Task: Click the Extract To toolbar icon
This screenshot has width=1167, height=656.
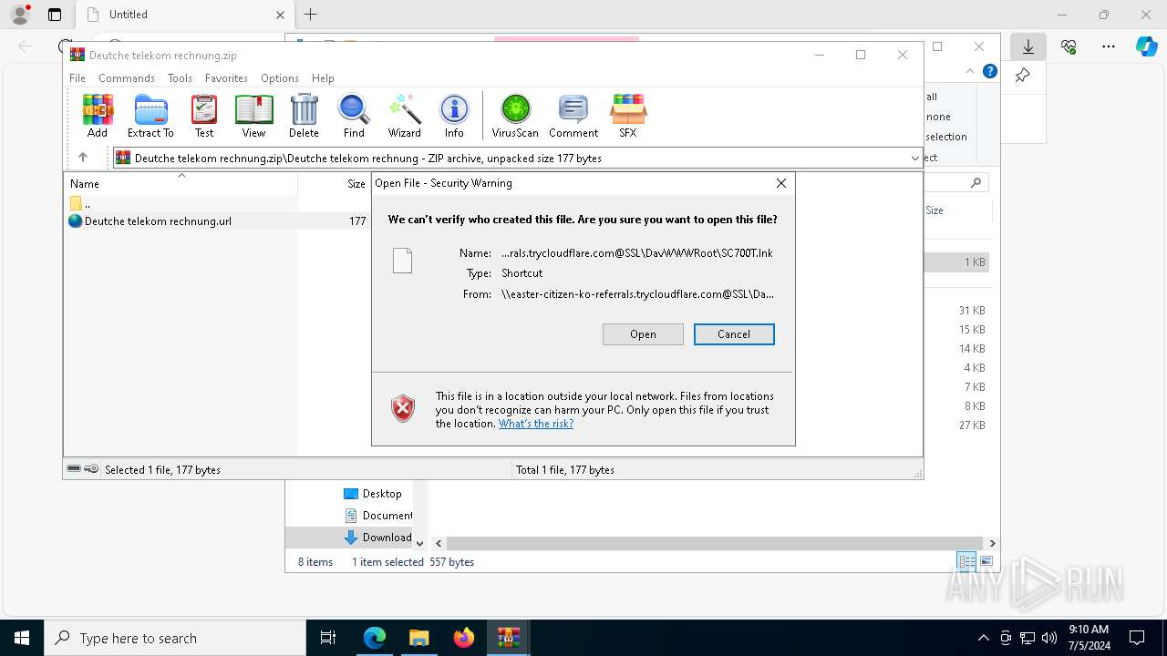Action: 150,116
